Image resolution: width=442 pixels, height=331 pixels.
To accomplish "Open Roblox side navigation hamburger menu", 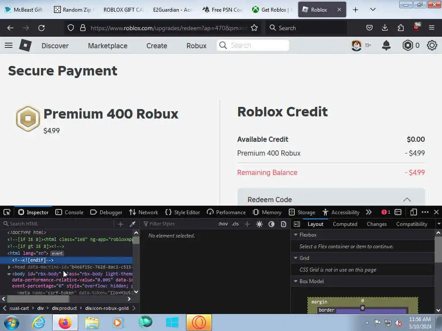I will (9, 45).
